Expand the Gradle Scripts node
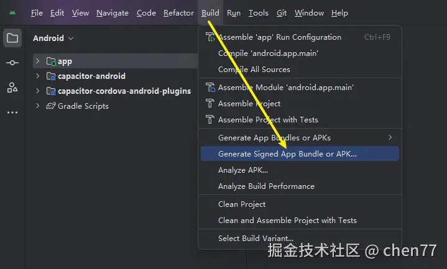The height and width of the screenshot is (269, 447). point(37,106)
